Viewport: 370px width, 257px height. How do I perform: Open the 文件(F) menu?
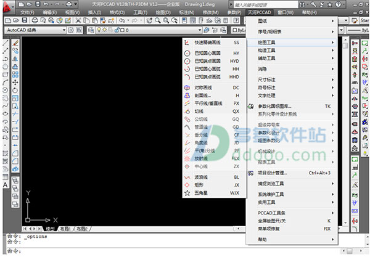pos(27,12)
